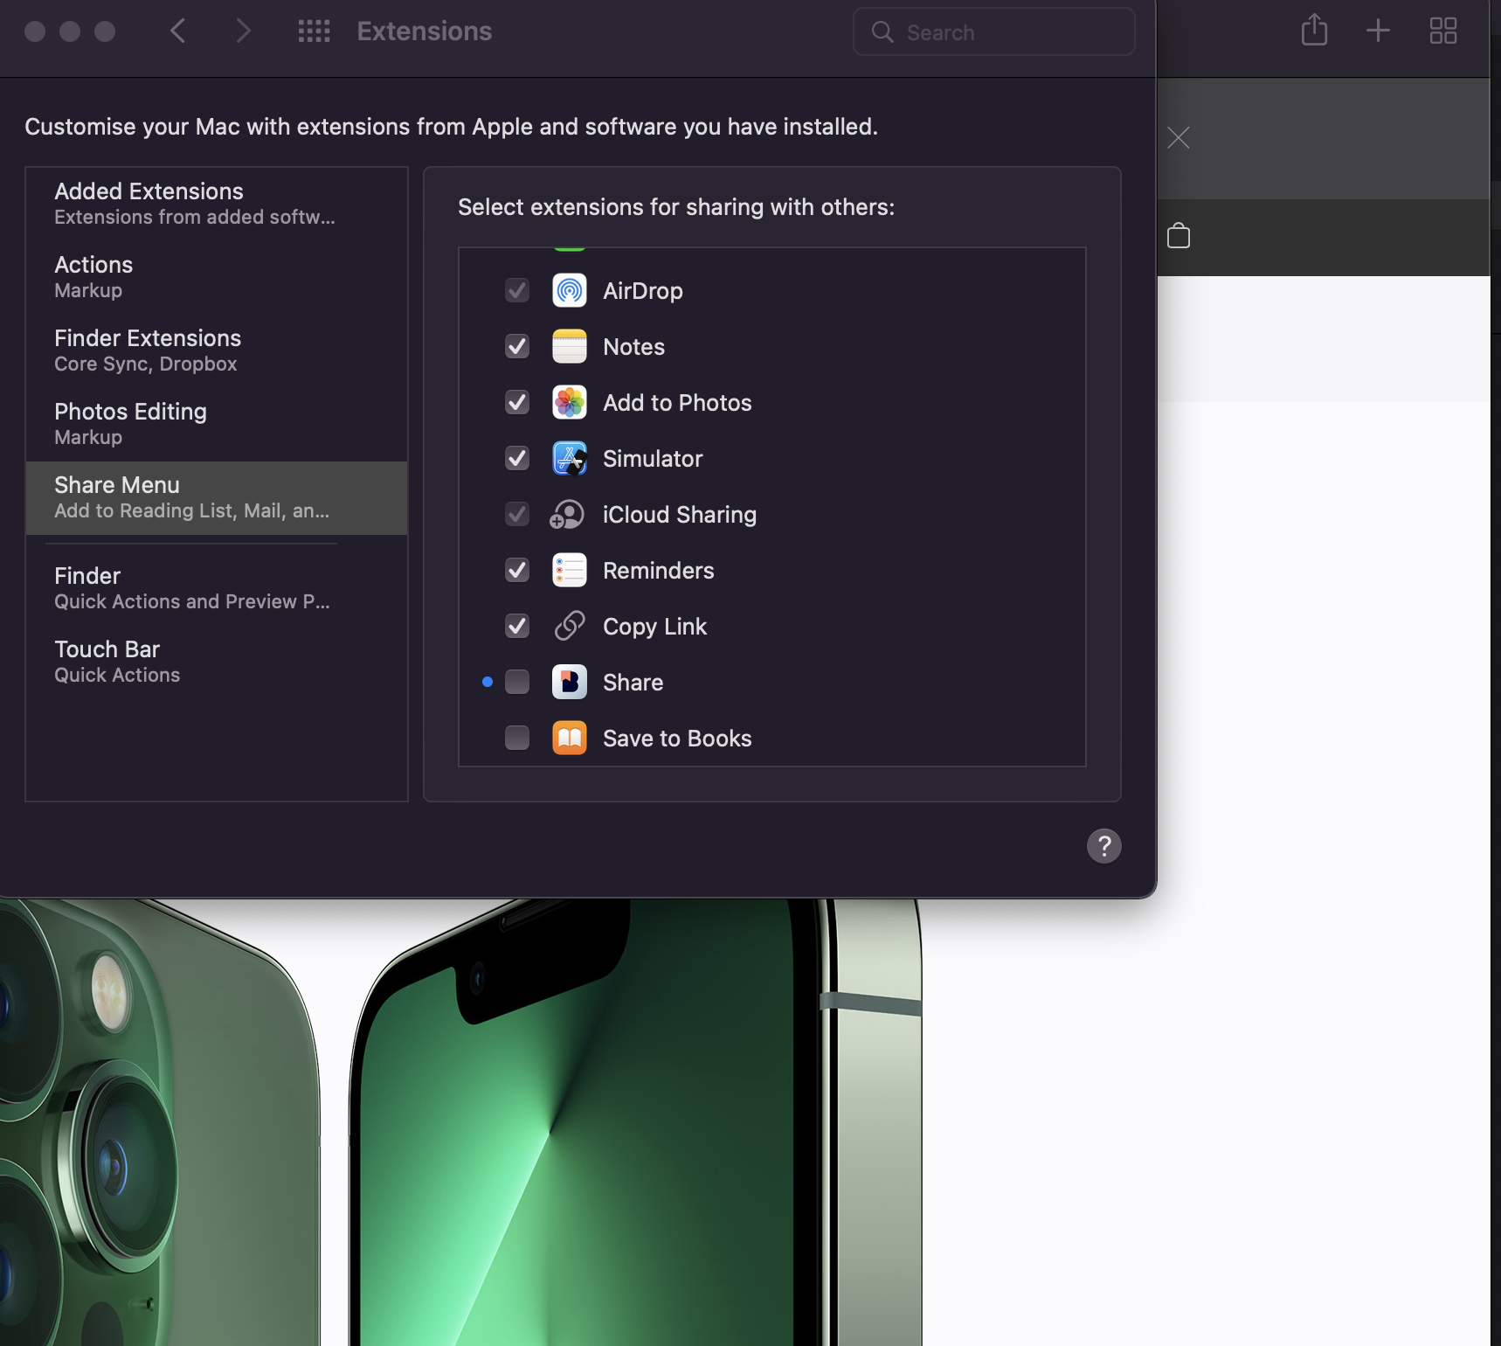The width and height of the screenshot is (1501, 1346).
Task: Show the tab overview grid icon
Action: pyautogui.click(x=1442, y=31)
